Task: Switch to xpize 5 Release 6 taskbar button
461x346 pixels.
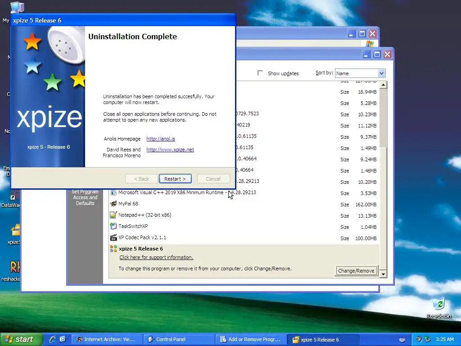Action: (x=323, y=340)
